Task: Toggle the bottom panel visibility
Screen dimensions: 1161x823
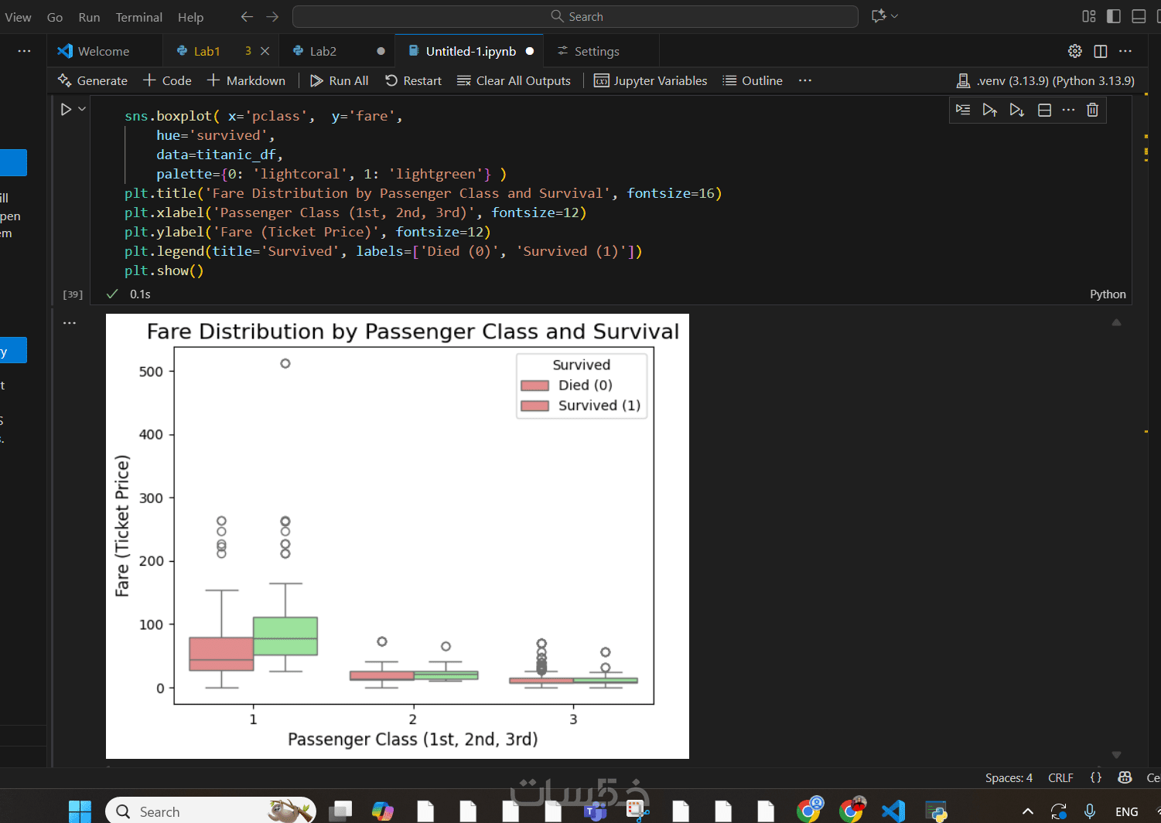Action: click(1139, 16)
